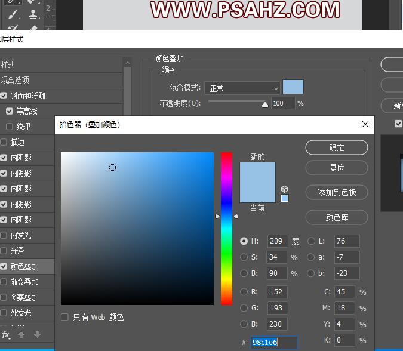The image size is (403, 351).
Task: Select the R red radio button
Action: coord(244,292)
